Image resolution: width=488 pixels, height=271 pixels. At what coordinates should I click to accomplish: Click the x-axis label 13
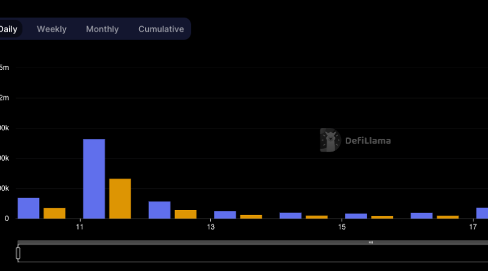[211, 227]
